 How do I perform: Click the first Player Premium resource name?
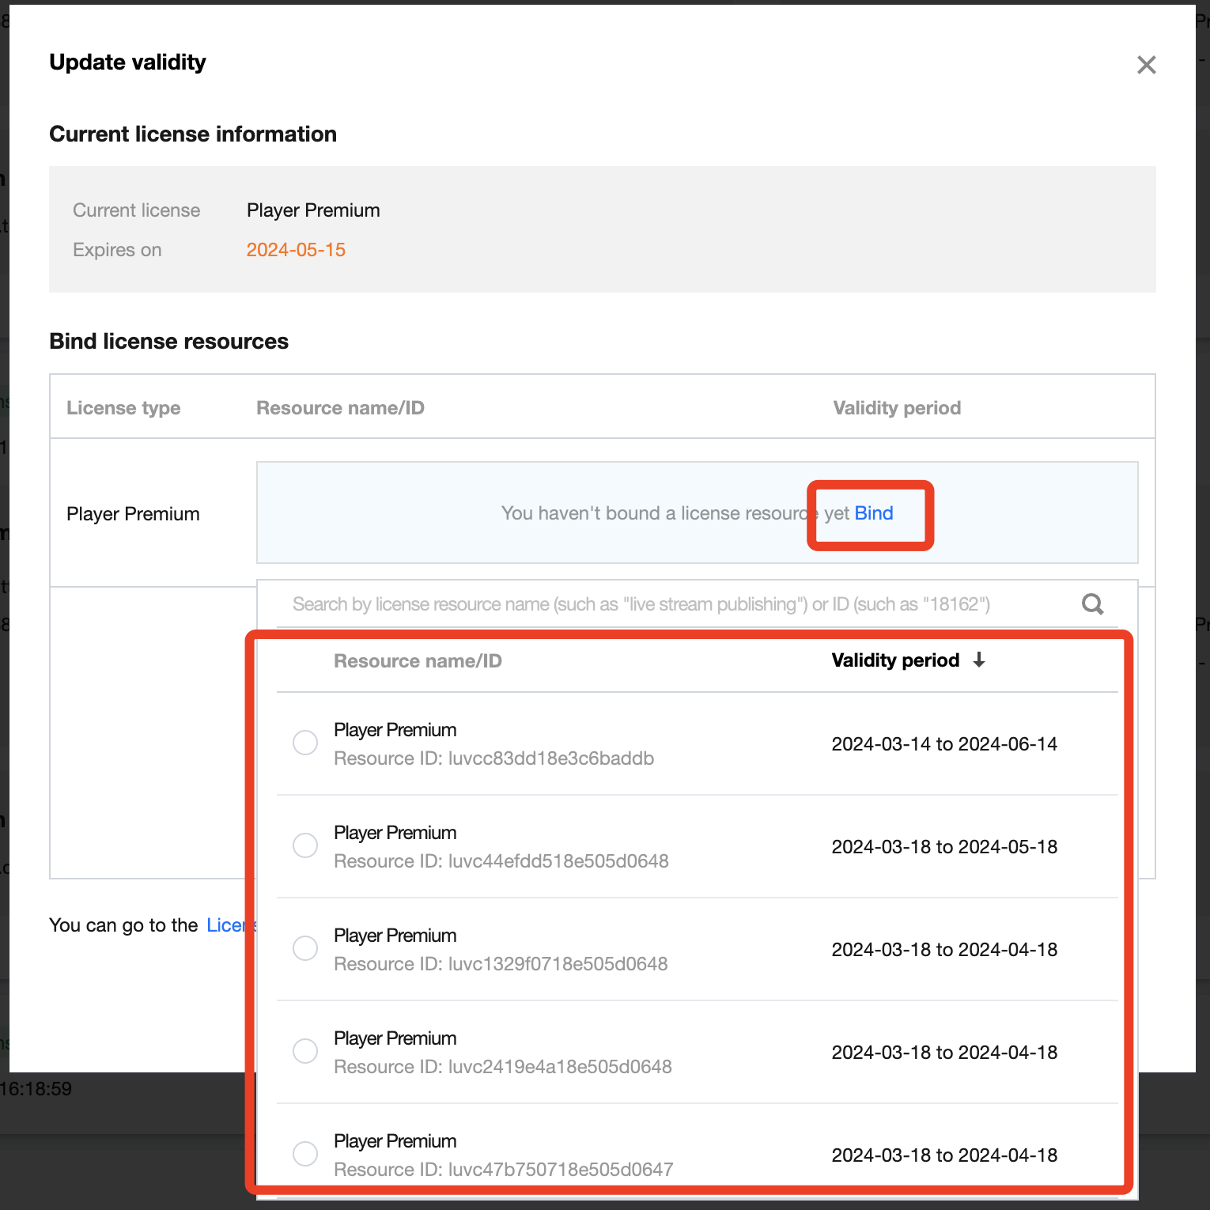[x=395, y=730]
